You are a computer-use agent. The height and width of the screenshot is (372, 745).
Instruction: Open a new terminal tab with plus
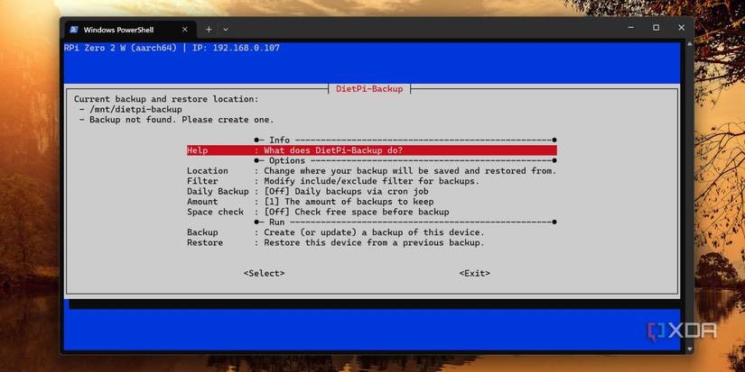[209, 30]
